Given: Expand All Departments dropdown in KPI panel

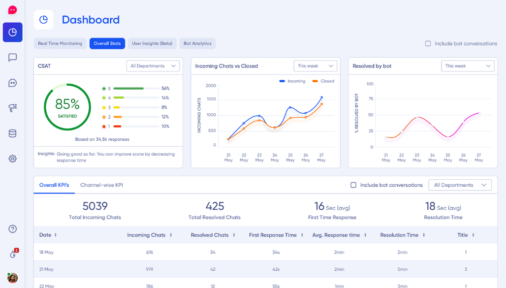Looking at the screenshot, I should point(460,185).
